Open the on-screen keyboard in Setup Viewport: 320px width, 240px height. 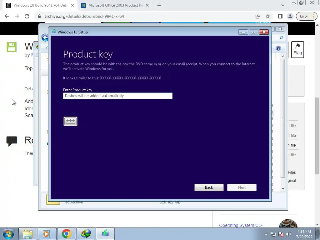click(x=70, y=121)
